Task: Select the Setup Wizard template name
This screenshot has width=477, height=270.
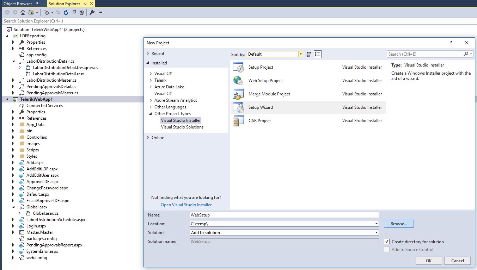Action: coord(261,107)
